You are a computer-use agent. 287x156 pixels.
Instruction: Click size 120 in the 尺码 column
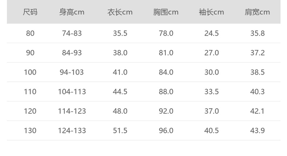30,111
